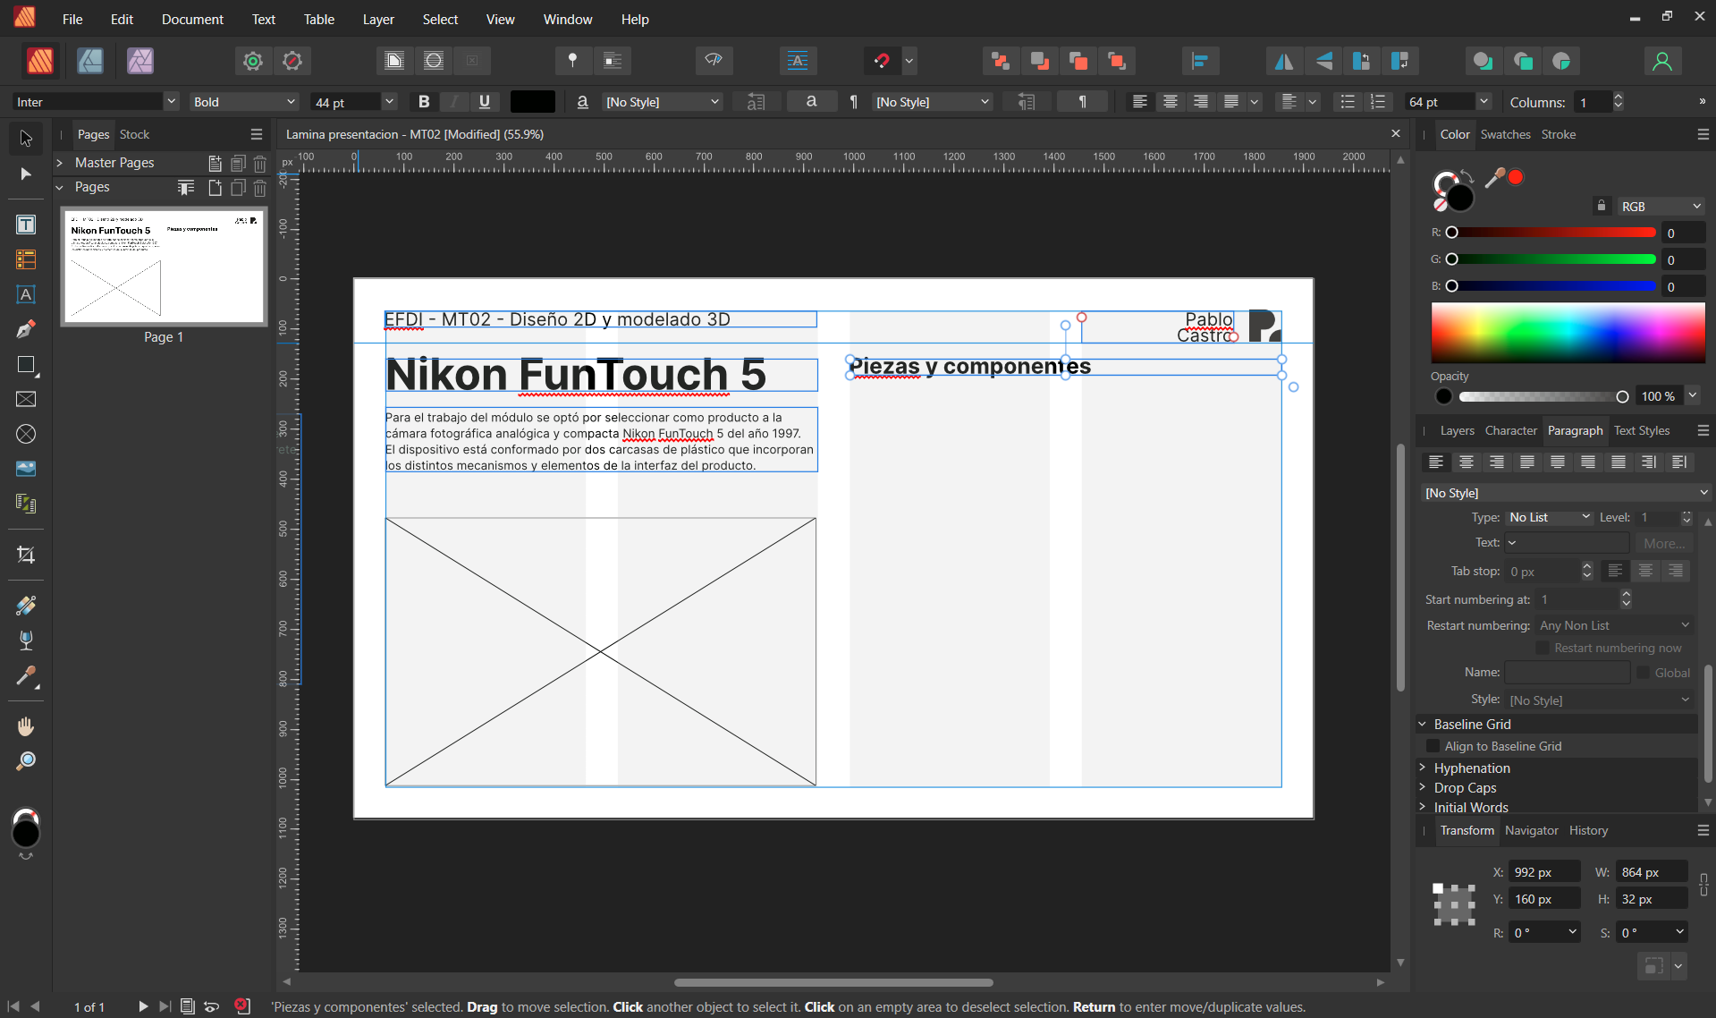
Task: Increase the Columns count stepper
Action: coord(1618,97)
